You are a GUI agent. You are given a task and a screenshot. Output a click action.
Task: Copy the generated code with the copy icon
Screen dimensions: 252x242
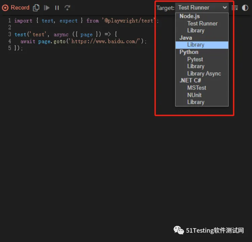(36, 7)
